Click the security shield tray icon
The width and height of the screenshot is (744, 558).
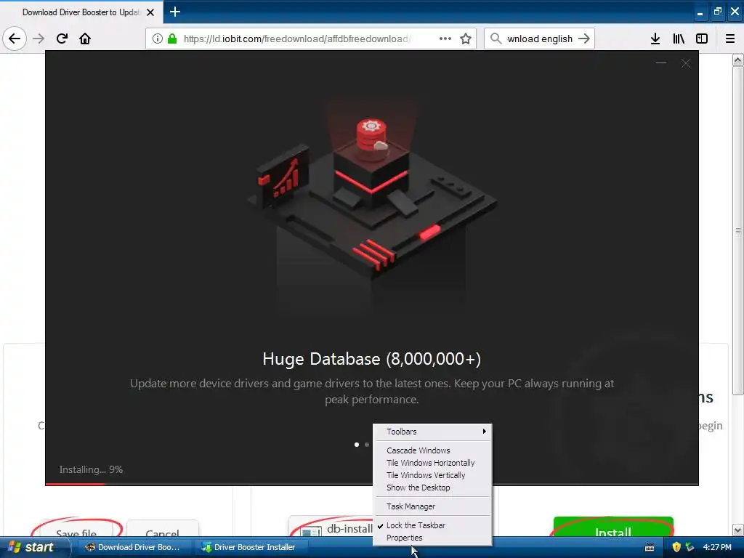tap(676, 547)
